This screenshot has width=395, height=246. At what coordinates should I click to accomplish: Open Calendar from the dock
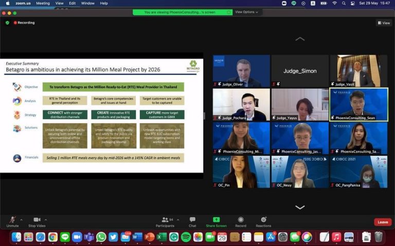click(222, 237)
